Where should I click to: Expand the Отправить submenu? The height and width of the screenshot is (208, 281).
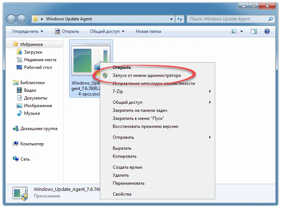point(158,137)
